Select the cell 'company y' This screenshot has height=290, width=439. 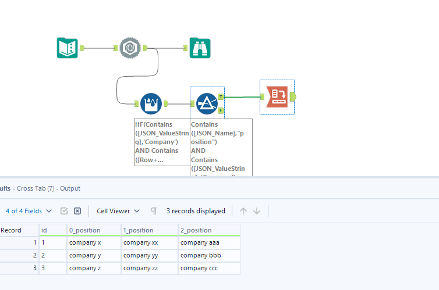94,255
